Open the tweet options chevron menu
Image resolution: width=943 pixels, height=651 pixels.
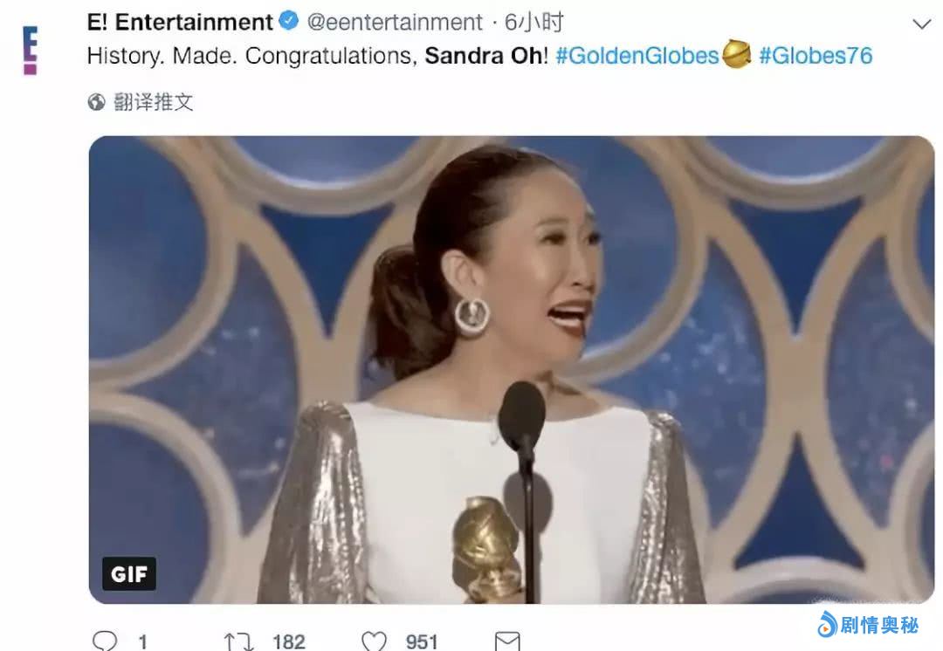pyautogui.click(x=921, y=24)
